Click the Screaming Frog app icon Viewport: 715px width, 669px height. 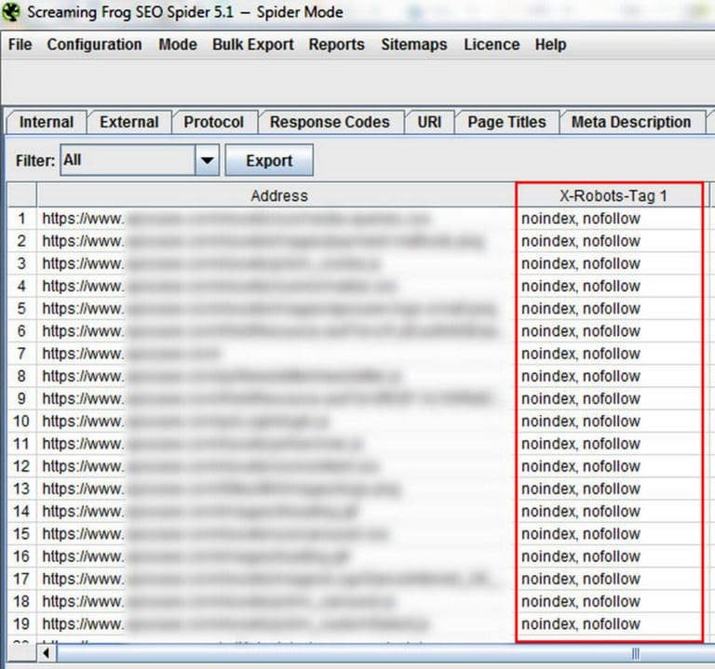pos(12,12)
